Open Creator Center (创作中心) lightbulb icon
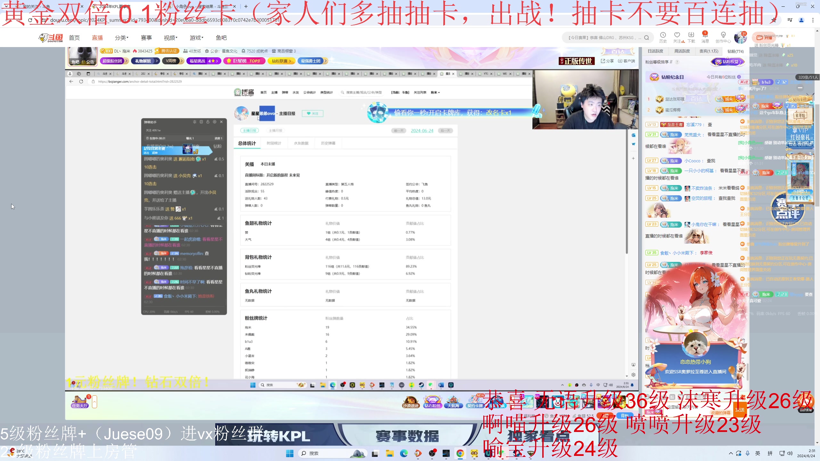820x461 pixels. tap(723, 37)
